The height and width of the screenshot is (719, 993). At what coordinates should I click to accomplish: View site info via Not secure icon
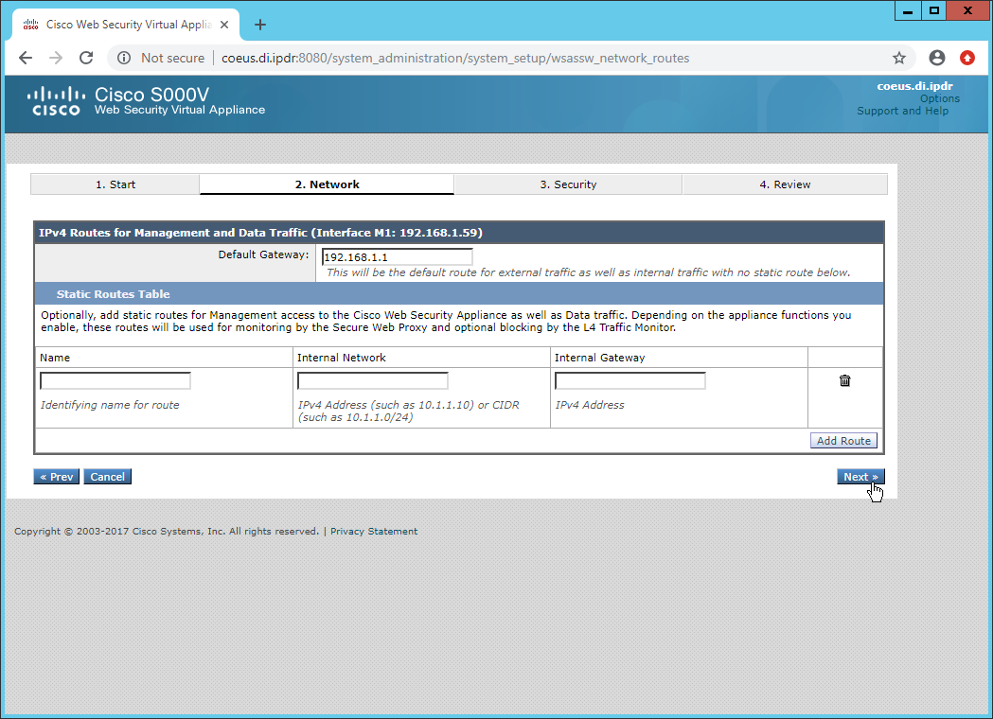[124, 59]
